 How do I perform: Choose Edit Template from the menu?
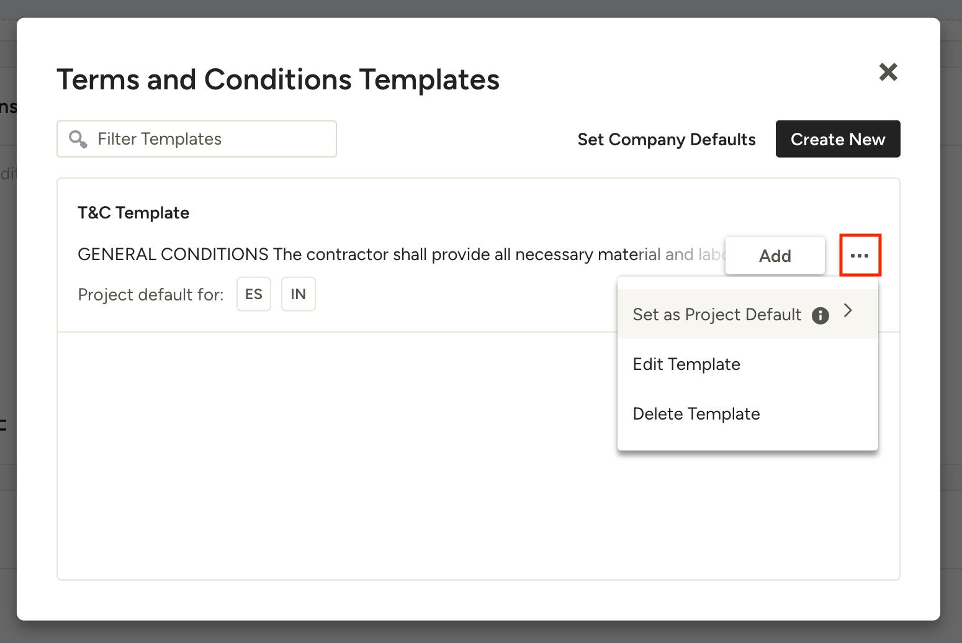pos(686,364)
